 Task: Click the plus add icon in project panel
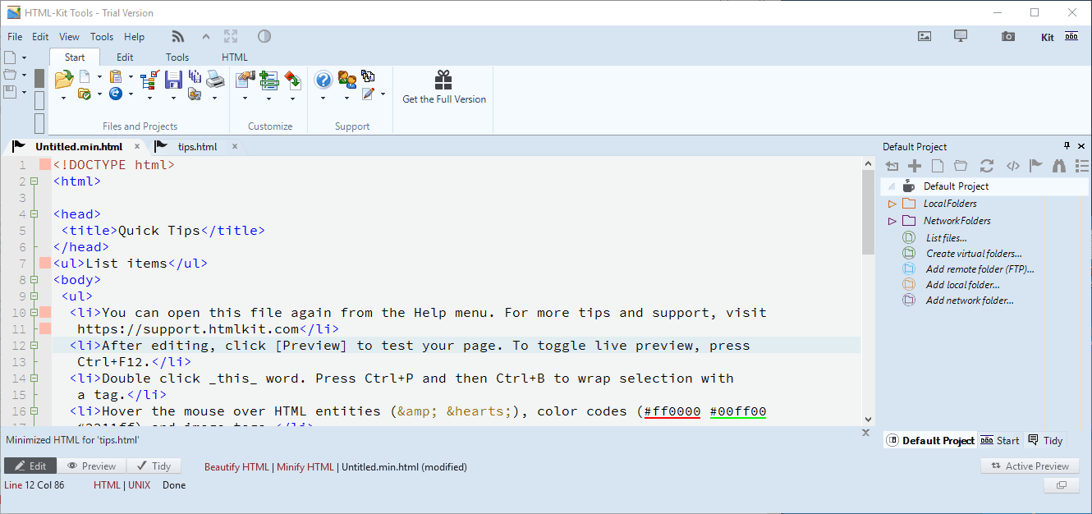point(915,166)
